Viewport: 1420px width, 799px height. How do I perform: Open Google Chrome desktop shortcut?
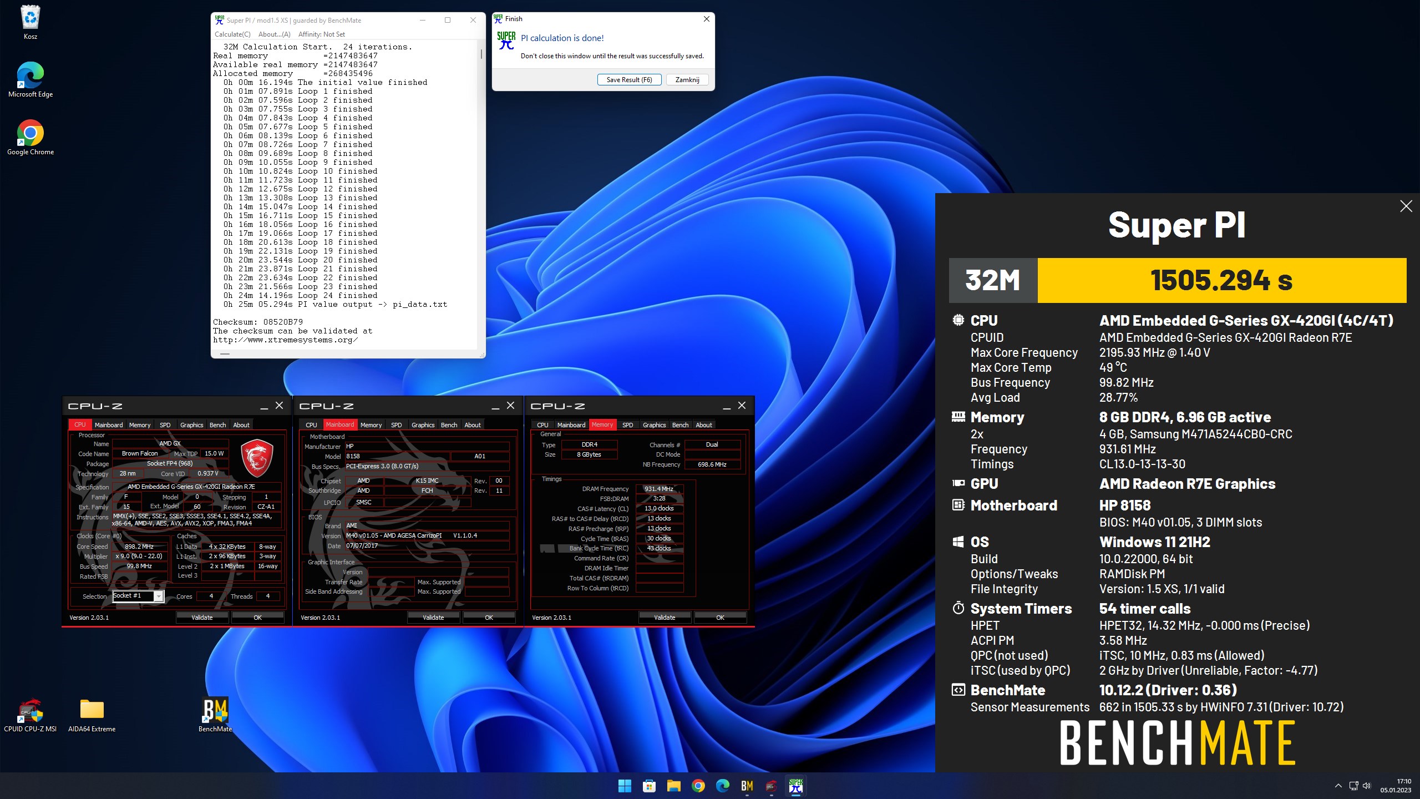coord(31,137)
